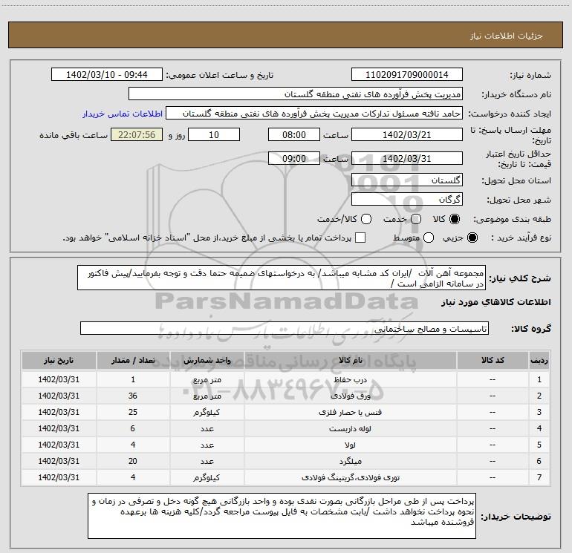Toggle Islamic treasury bonds payment checkbox
Screen dimensions: 572x553
(360, 238)
